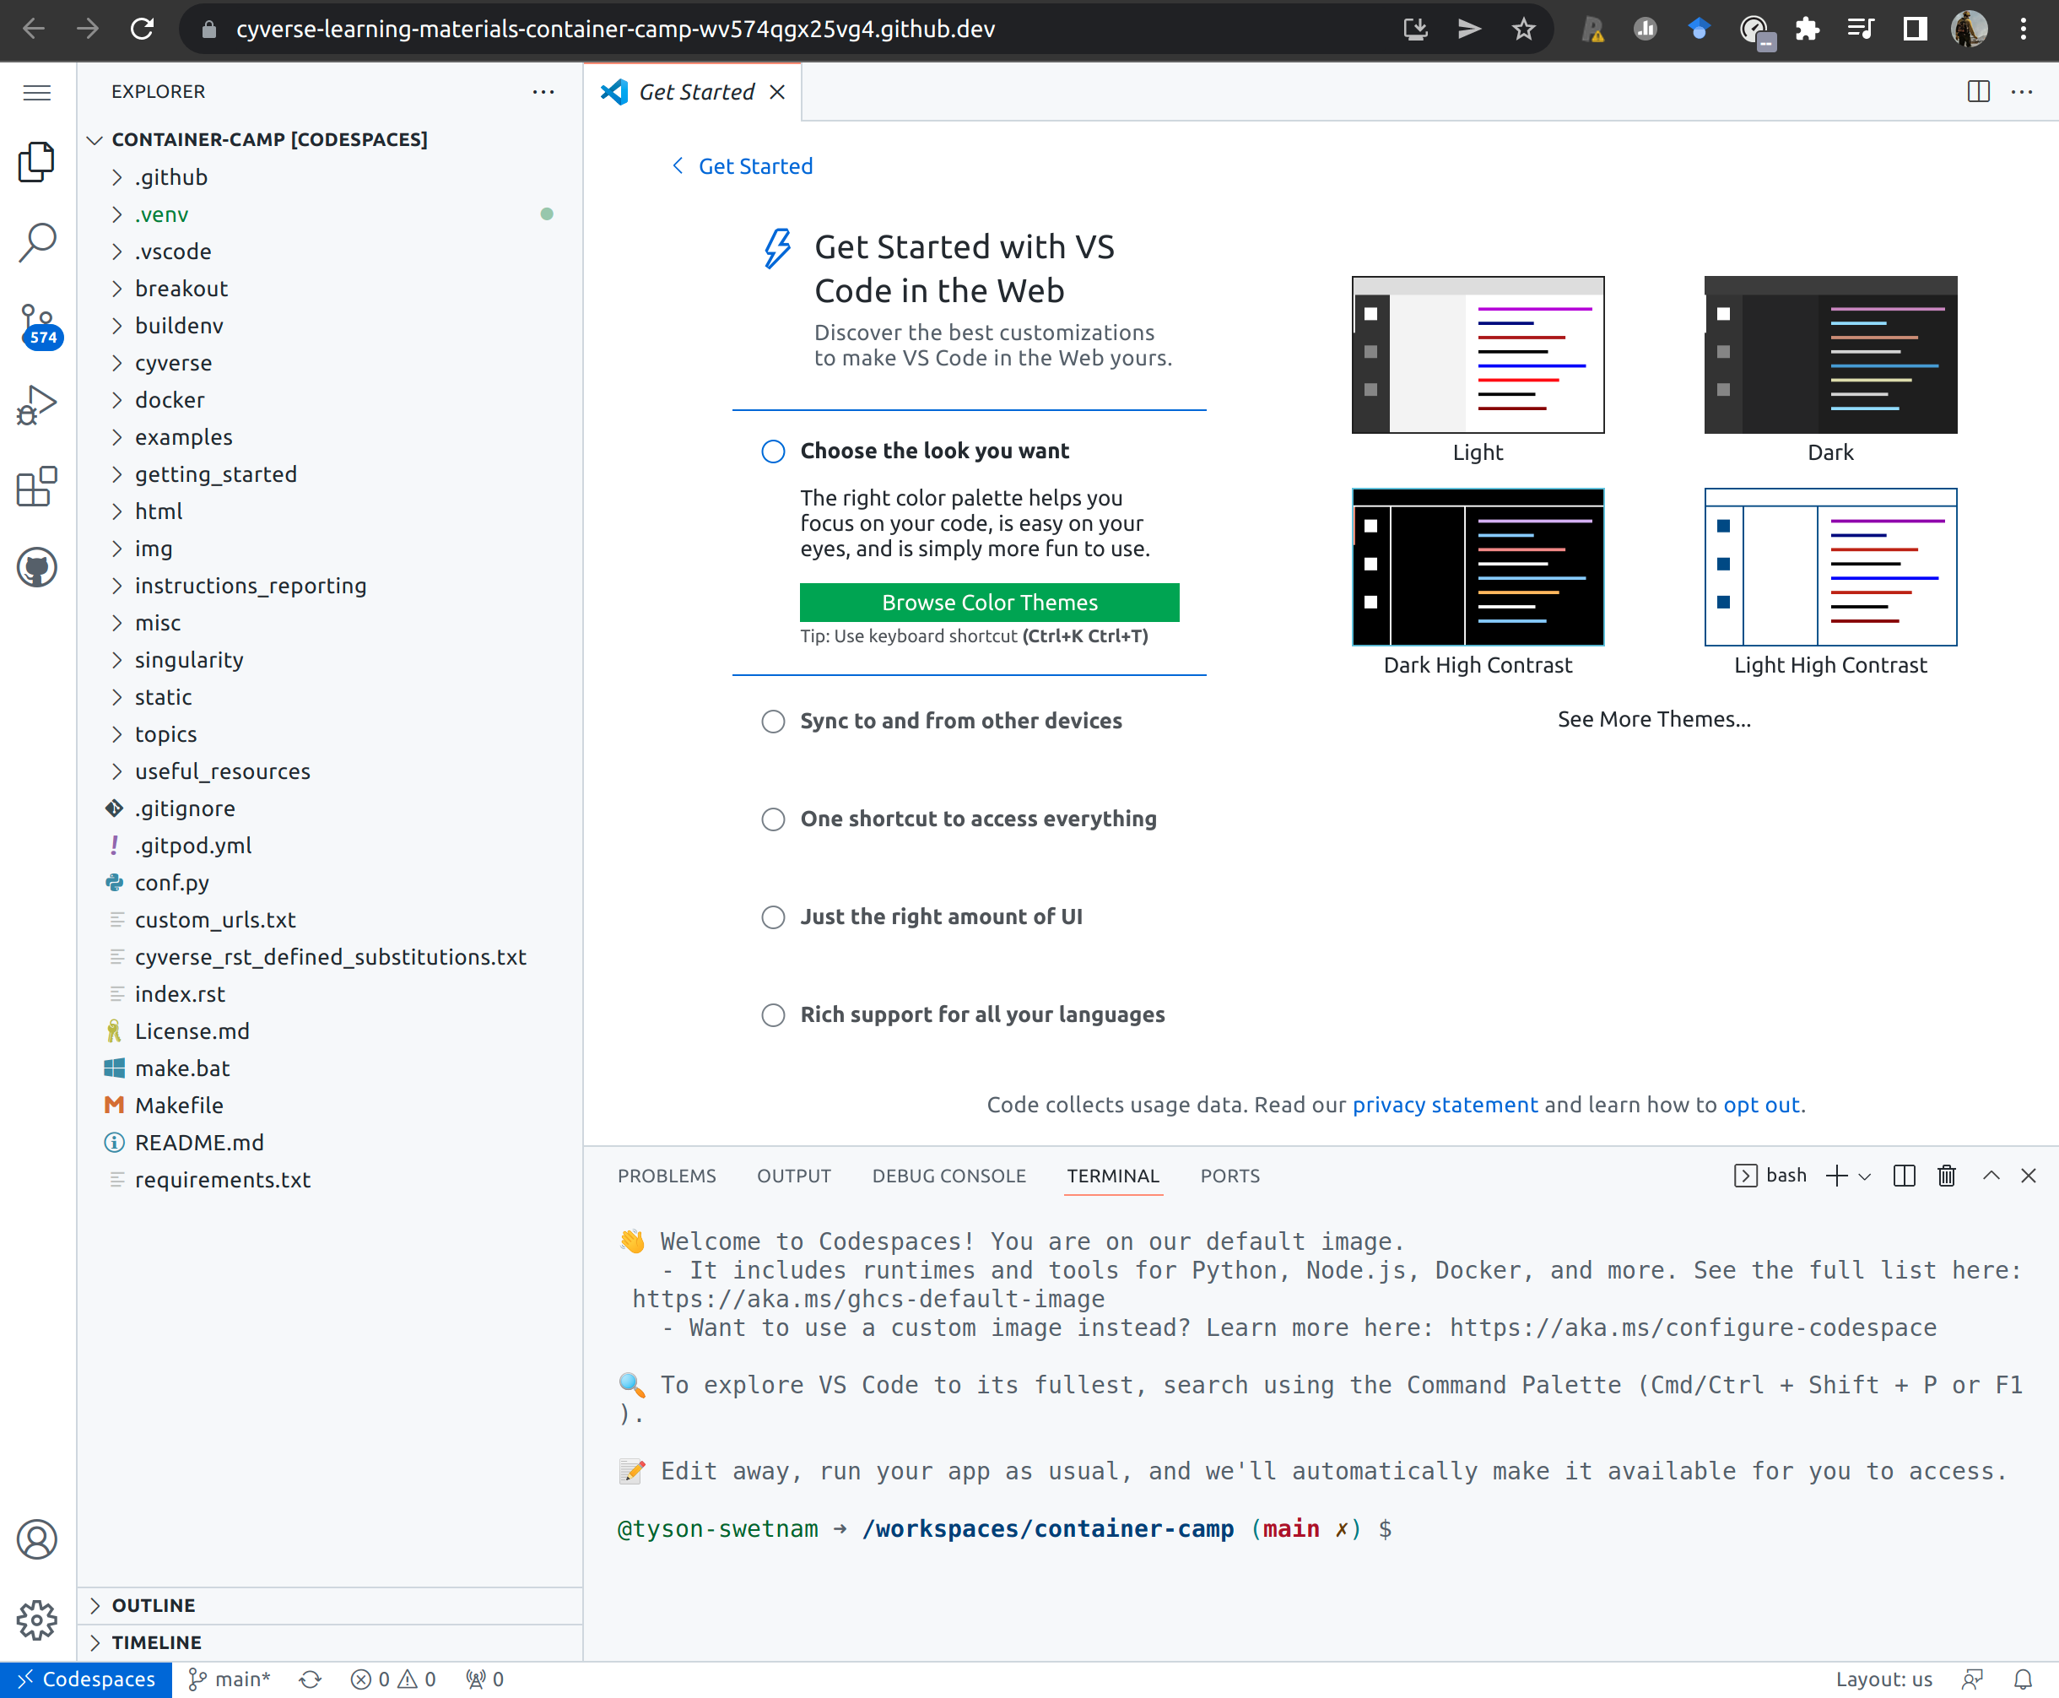
Task: Open errors and warnings count in status bar
Action: tap(393, 1679)
